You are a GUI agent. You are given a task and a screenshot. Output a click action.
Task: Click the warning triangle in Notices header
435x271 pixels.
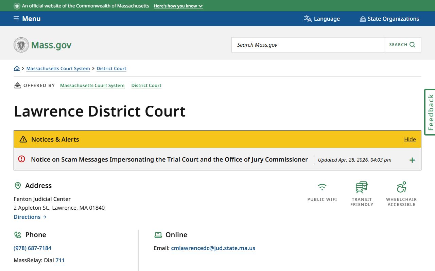[x=23, y=139]
